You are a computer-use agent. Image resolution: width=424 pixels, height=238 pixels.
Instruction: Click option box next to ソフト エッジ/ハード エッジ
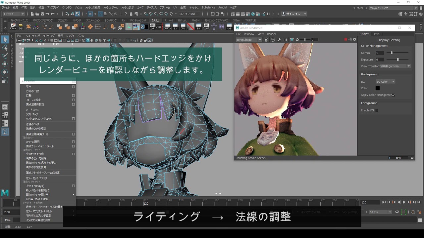pyautogui.click(x=73, y=119)
